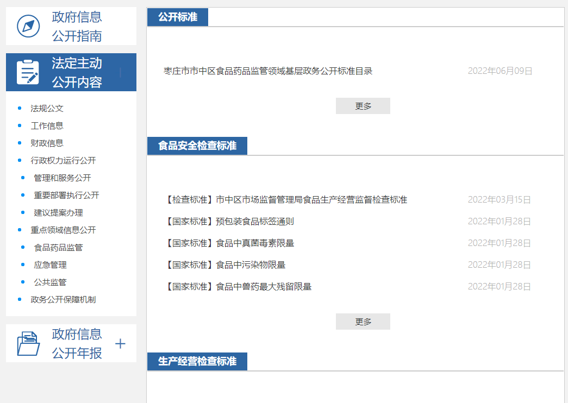Click the folder icon beside 政府信息公开年报
This screenshot has height=403, width=568.
(28, 343)
